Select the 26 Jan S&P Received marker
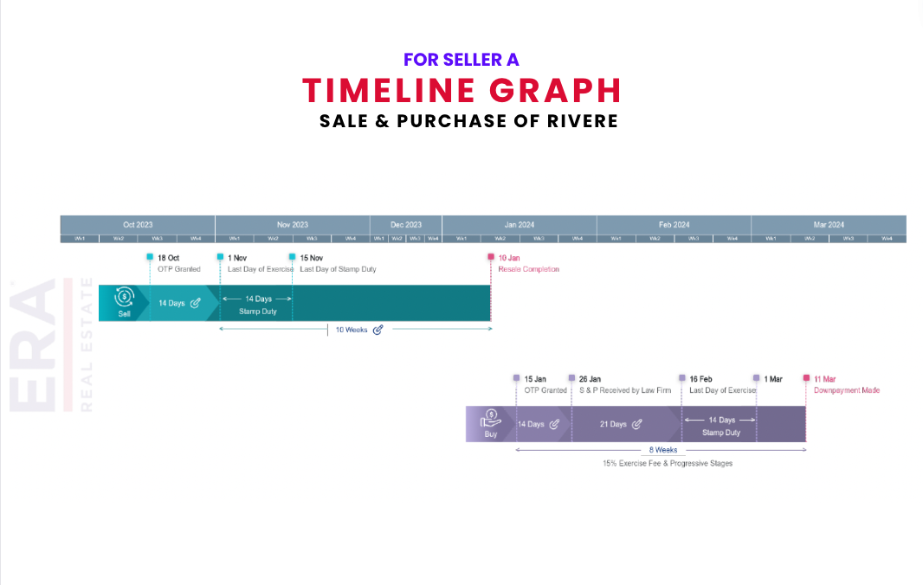Viewport: 923px width, 585px height. click(x=571, y=378)
